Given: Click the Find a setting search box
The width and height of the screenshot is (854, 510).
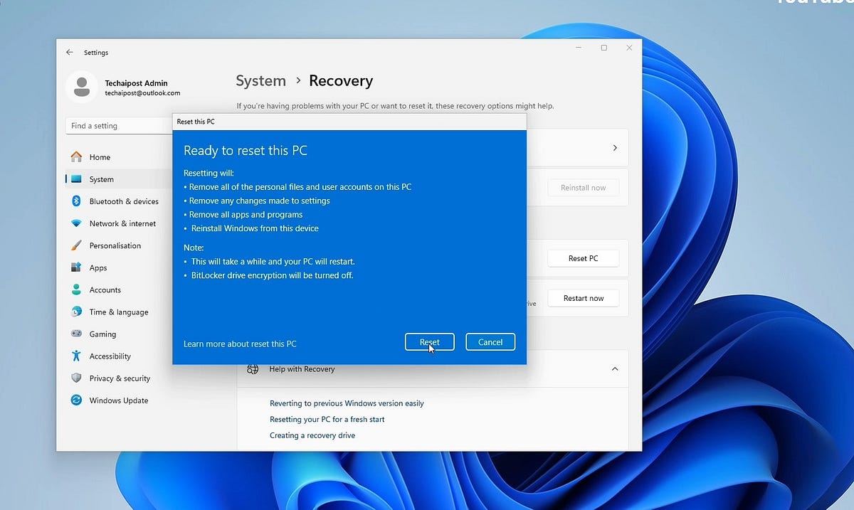Looking at the screenshot, I should pyautogui.click(x=119, y=126).
